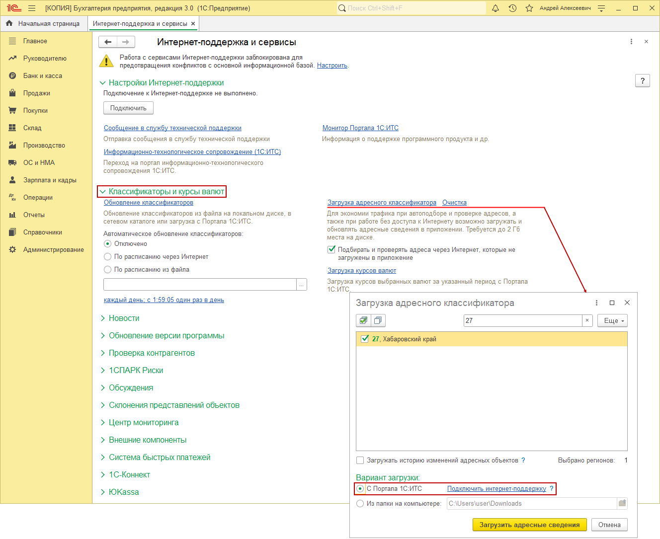Open the Продажи section
The height and width of the screenshot is (539, 660).
tap(37, 93)
